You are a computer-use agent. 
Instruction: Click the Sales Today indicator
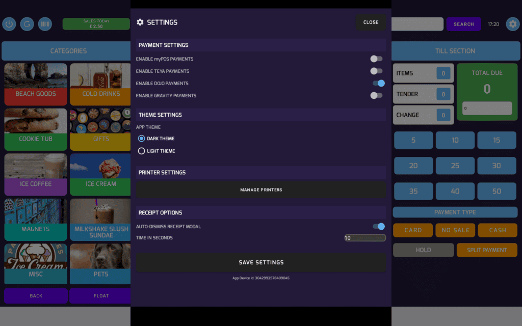click(96, 23)
